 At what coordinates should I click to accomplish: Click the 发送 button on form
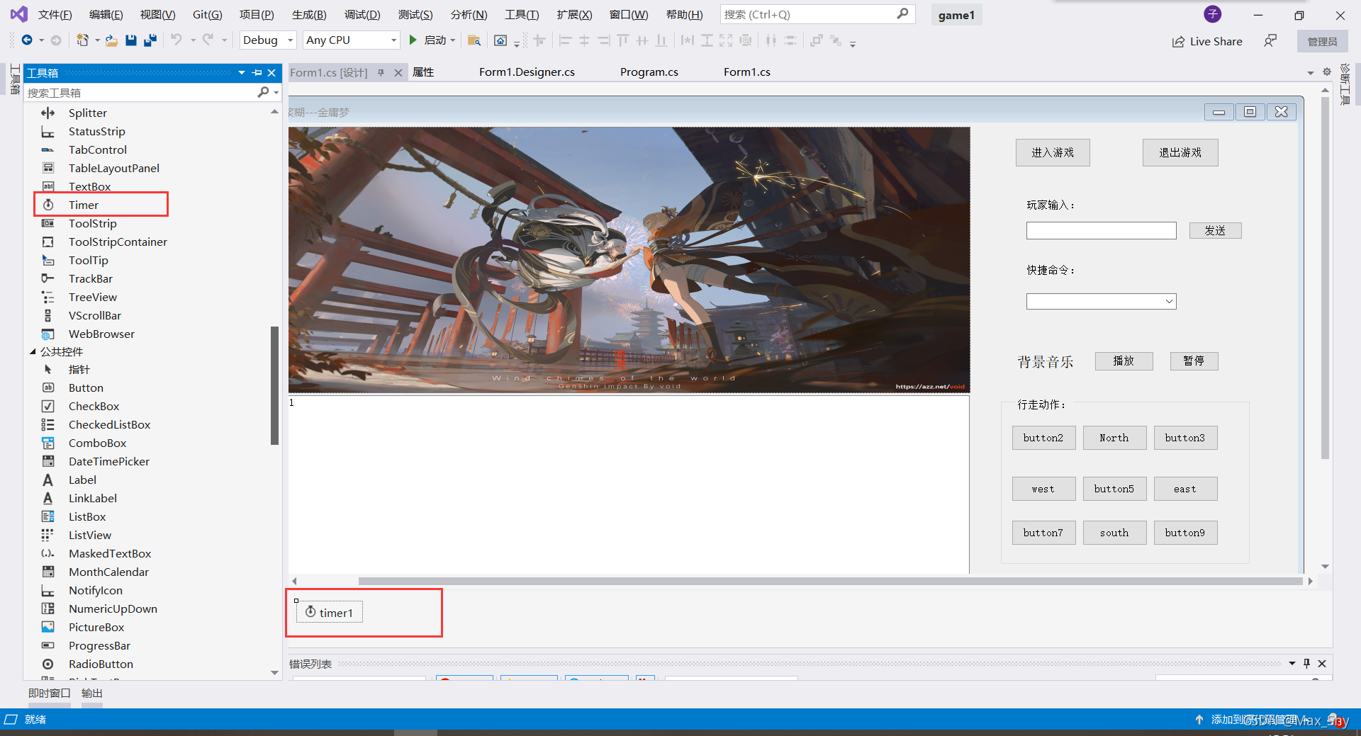[1215, 230]
